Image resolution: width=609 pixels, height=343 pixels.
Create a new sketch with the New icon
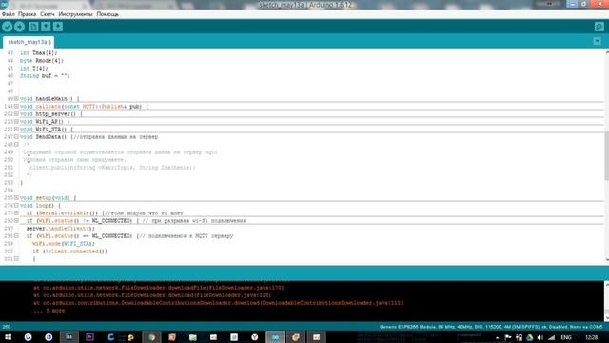pos(34,27)
